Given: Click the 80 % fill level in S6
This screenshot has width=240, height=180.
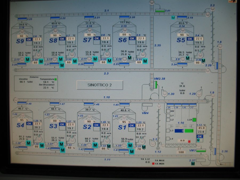Looking at the screenshot, I should point(125,35).
